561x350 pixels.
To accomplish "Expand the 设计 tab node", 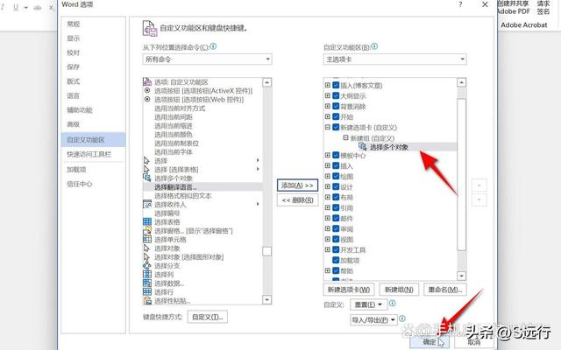I will (x=327, y=186).
